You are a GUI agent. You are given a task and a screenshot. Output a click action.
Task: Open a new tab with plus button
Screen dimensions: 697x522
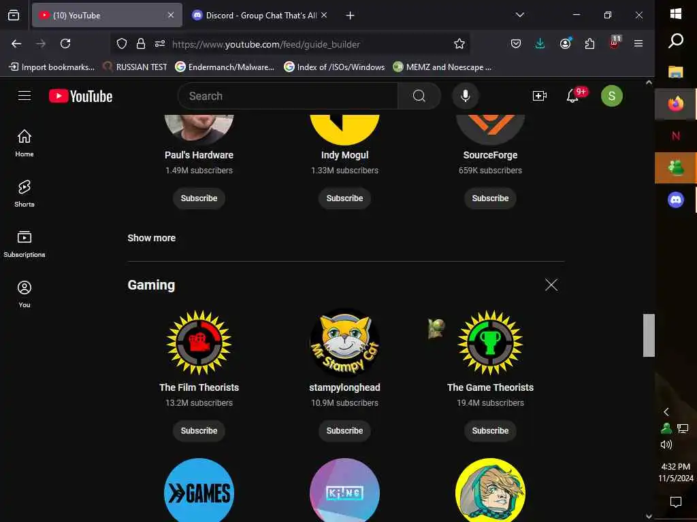coord(350,16)
